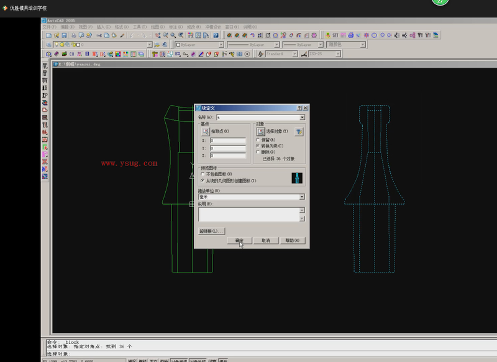Click the blue circle tool icon
This screenshot has height=362, width=497.
coord(374,35)
